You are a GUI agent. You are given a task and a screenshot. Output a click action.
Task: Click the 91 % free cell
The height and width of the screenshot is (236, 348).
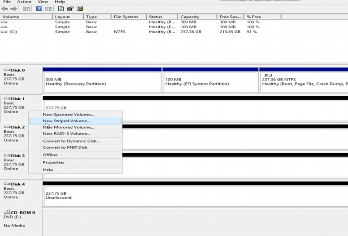click(252, 32)
